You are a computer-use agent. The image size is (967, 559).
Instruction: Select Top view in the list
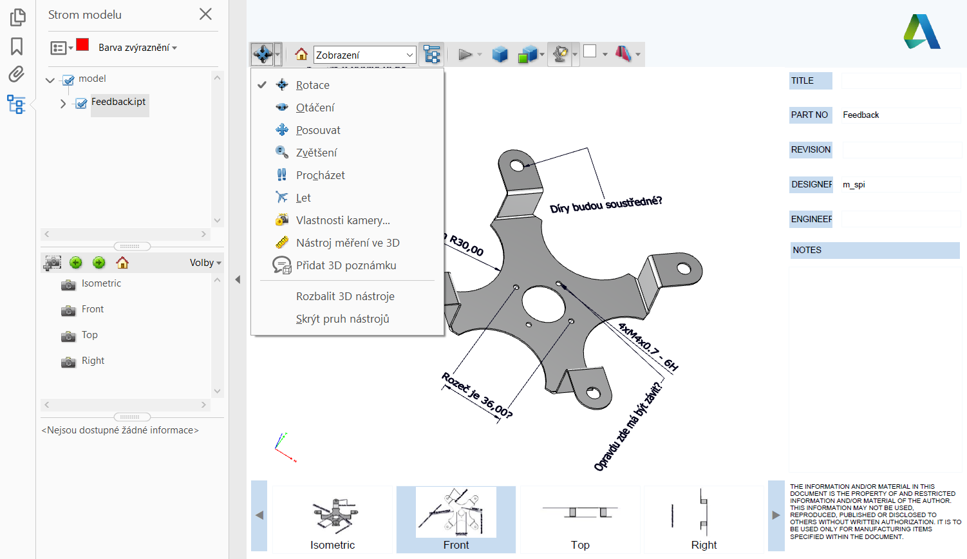[89, 335]
